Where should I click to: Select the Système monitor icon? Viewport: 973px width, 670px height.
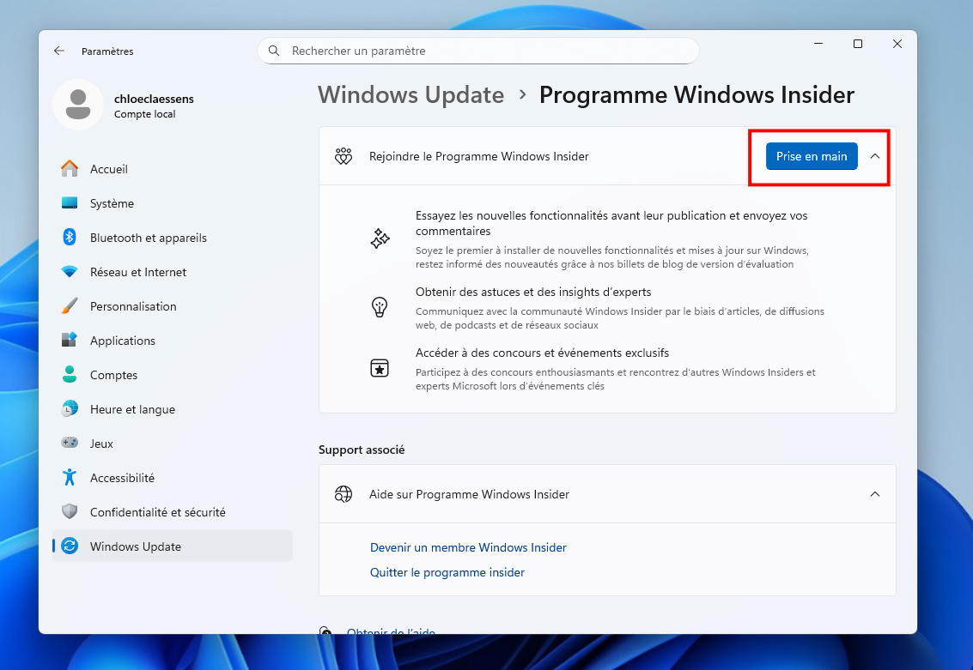[70, 203]
